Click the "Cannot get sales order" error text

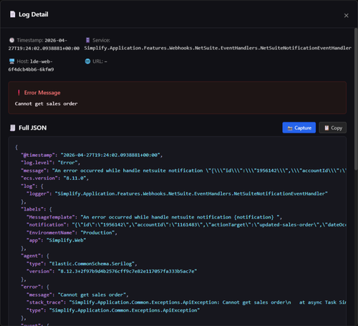pos(46,104)
